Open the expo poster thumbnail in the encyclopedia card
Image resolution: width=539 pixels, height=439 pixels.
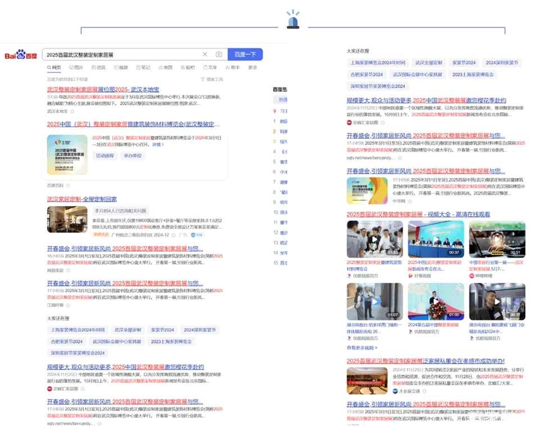pyautogui.click(x=67, y=154)
